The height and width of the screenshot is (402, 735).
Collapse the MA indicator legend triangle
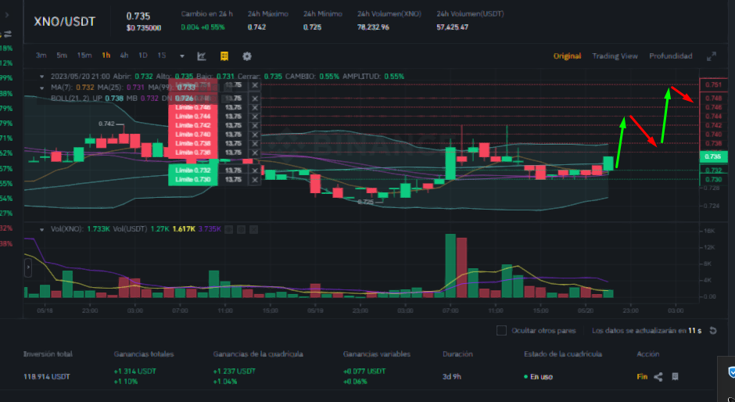(x=42, y=88)
